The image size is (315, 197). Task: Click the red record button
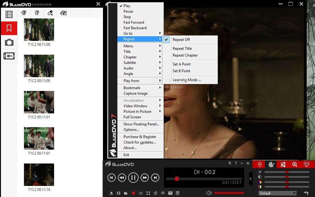point(133,193)
